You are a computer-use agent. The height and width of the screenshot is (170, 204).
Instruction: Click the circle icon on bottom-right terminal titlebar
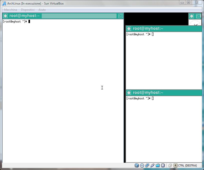point(129,92)
